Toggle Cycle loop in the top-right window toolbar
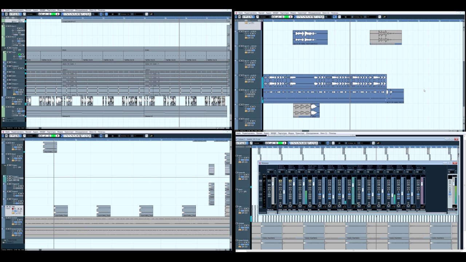 pos(278,17)
